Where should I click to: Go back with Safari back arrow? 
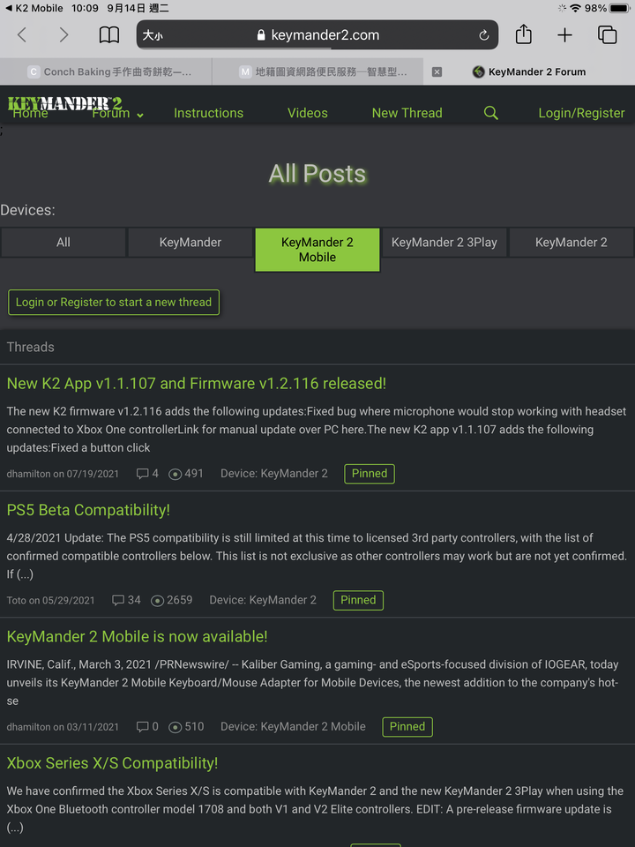tap(21, 35)
